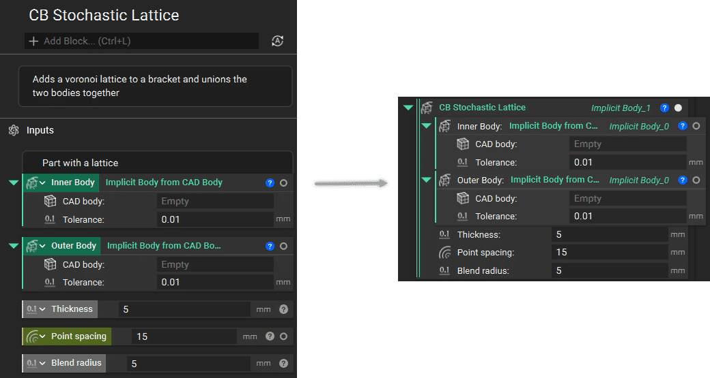Click help icon on Blend radius input
Image resolution: width=710 pixels, height=378 pixels.
click(x=283, y=363)
